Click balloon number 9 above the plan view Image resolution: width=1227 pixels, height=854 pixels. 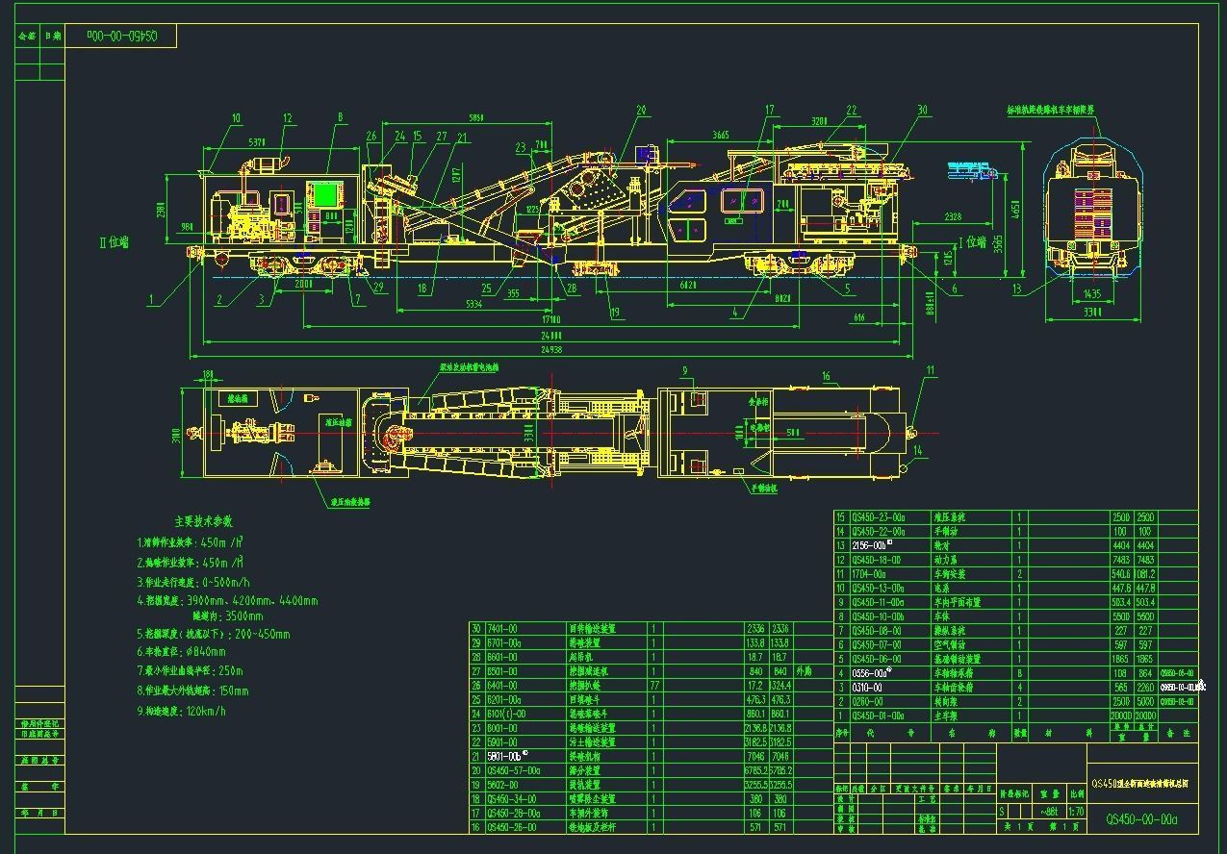point(685,370)
